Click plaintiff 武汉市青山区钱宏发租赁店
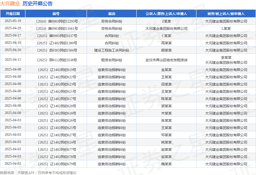256x175 pixels. (166, 60)
